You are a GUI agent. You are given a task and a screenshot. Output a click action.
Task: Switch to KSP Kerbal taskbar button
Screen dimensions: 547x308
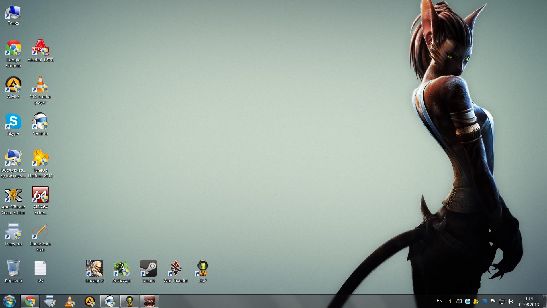pos(130,301)
